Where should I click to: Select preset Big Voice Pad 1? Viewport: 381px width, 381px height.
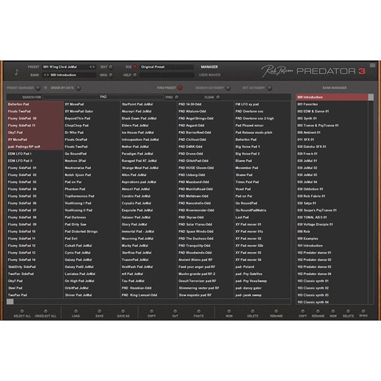pos(262,147)
